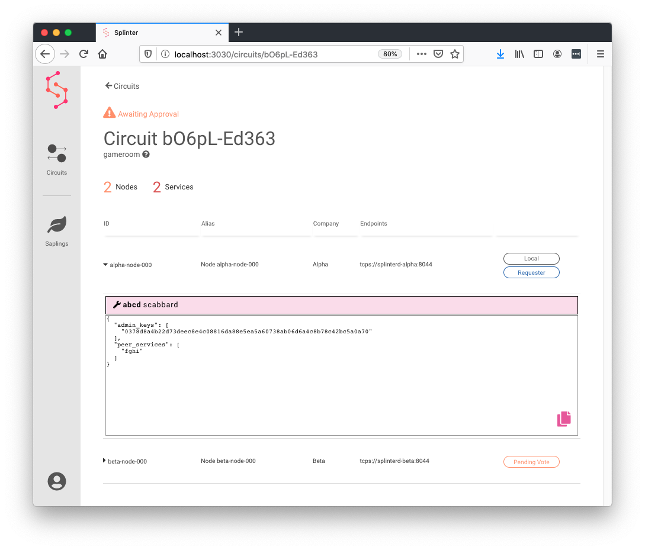Image resolution: width=645 pixels, height=550 pixels.
Task: Click the Pending Vote badge
Action: point(531,462)
